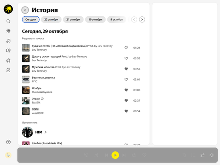Select the 22 октября tab
The width and height of the screenshot is (220, 165).
coord(51,19)
